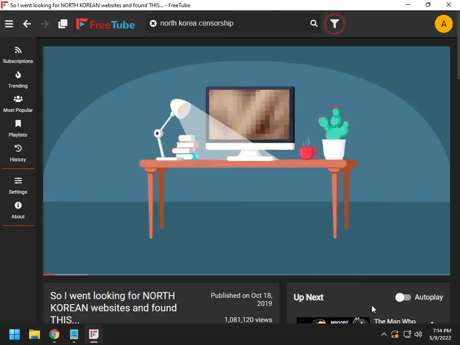Click the 'Up Next' heading
This screenshot has width=460, height=345.
[308, 297]
